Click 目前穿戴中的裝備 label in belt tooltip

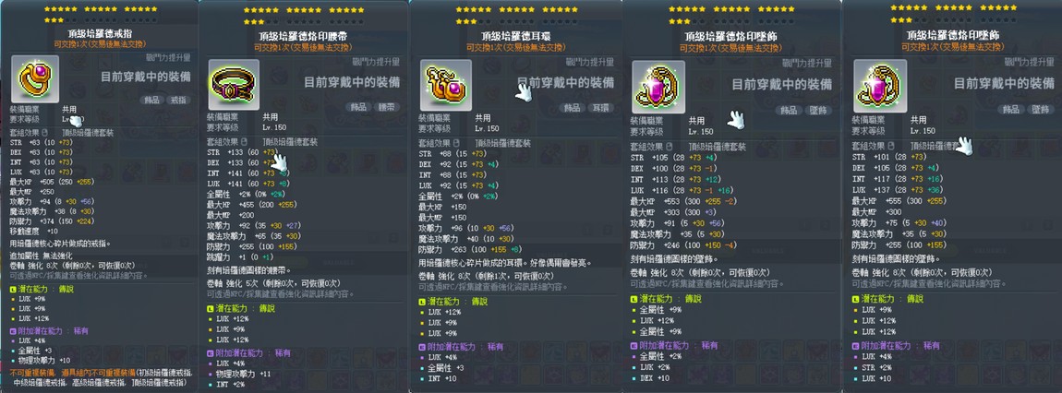pos(351,82)
